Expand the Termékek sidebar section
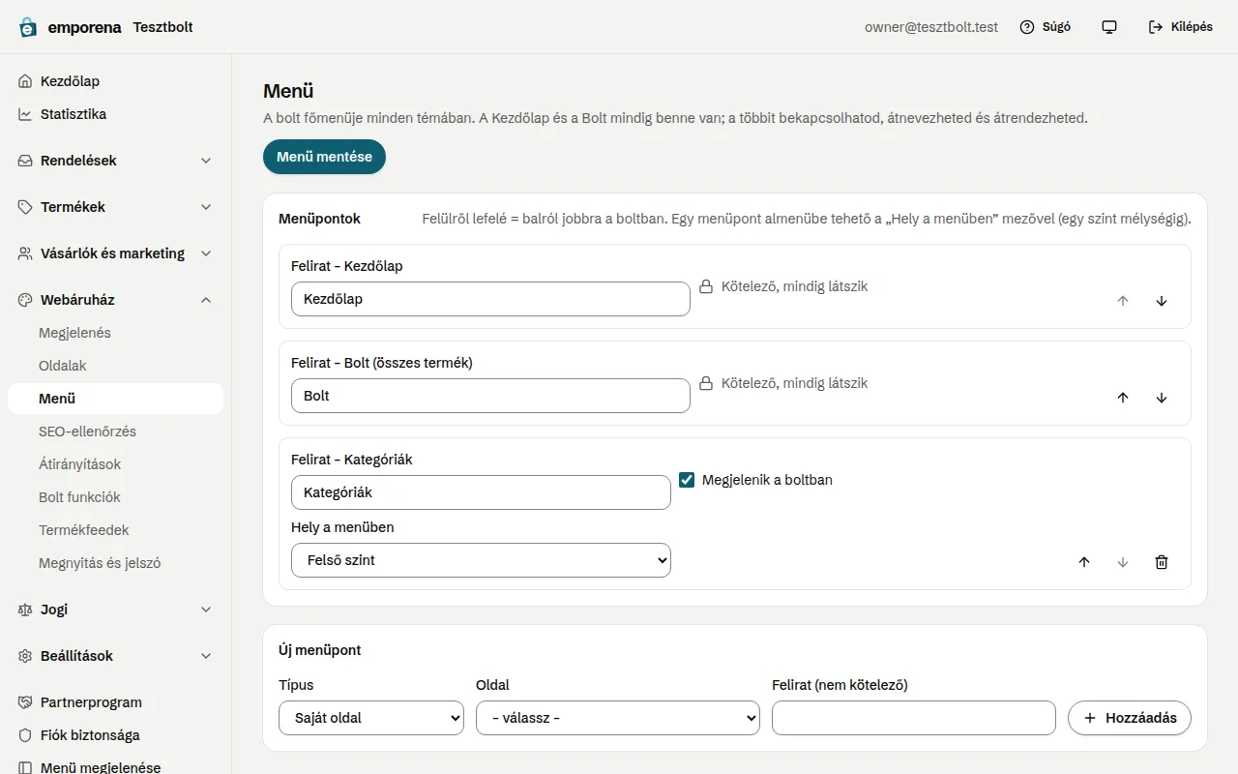The image size is (1238, 774). coord(115,207)
